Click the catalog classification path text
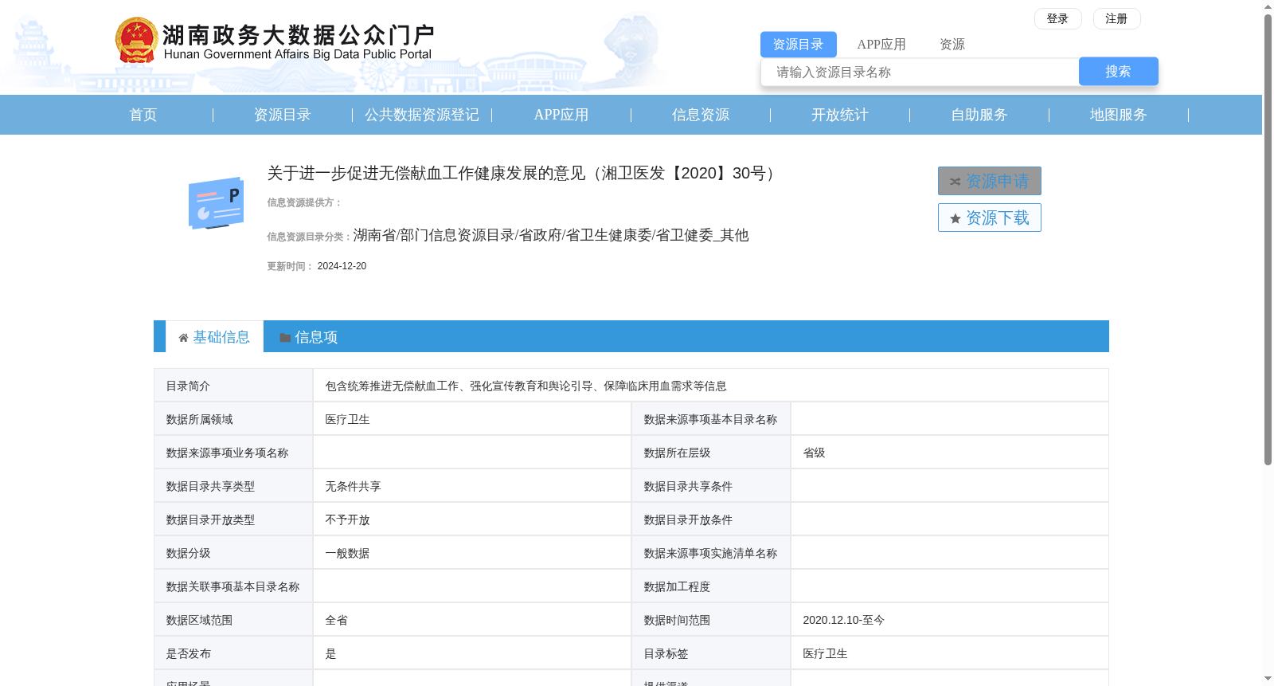Viewport: 1274px width, 686px height. [x=551, y=235]
